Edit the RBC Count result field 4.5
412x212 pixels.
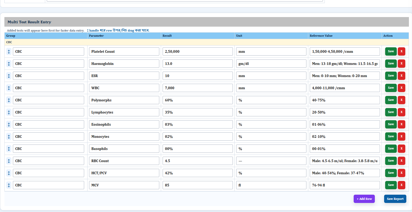[x=198, y=161]
